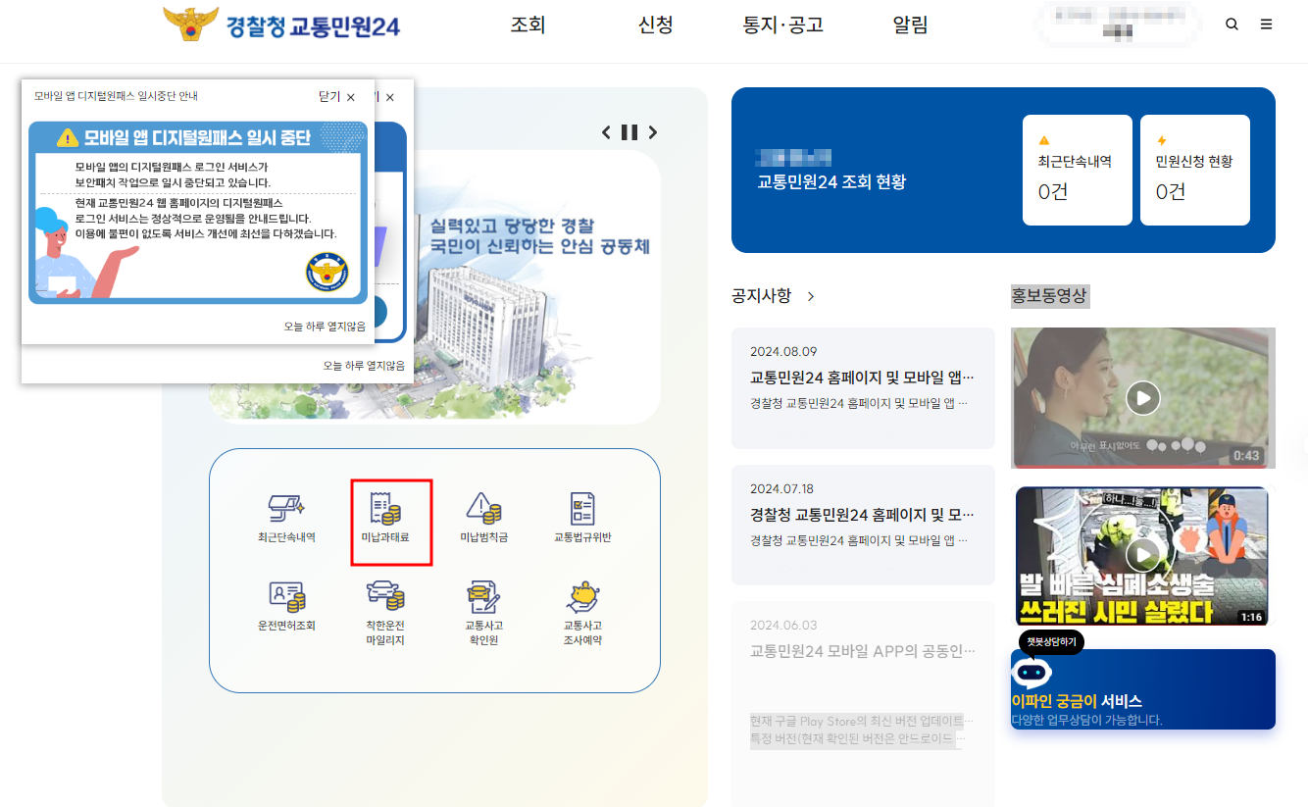This screenshot has height=807, width=1308.
Task: Click the 모바일 앱 디지털원패스 일시 중단 notice image
Action: click(198, 213)
